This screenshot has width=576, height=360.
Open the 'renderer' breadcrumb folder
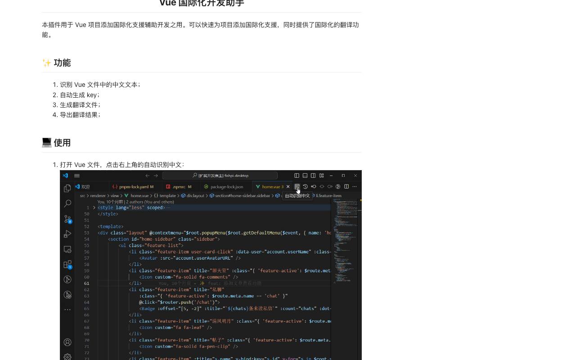[98, 196]
